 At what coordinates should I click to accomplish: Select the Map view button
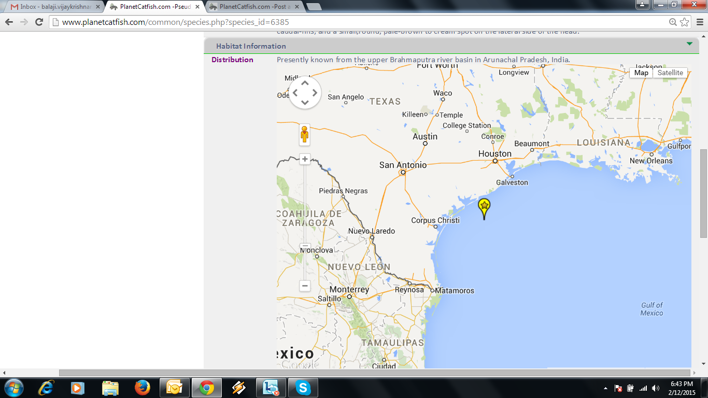641,73
